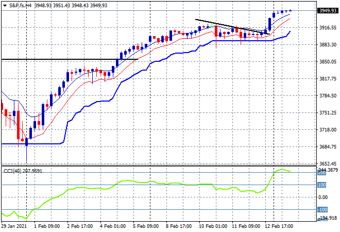Click the 3850.00 price axis label

[x=326, y=62]
